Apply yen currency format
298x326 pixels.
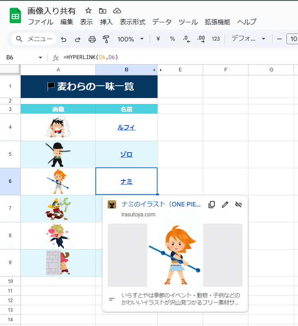pyautogui.click(x=158, y=39)
